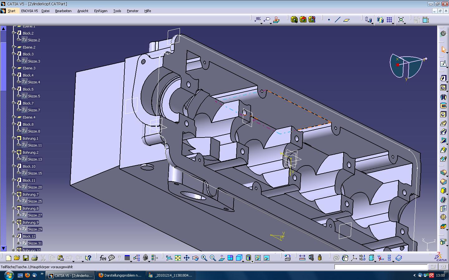Expand the Bohrung.7 tree node
The width and height of the screenshot is (449, 280).
[14, 194]
